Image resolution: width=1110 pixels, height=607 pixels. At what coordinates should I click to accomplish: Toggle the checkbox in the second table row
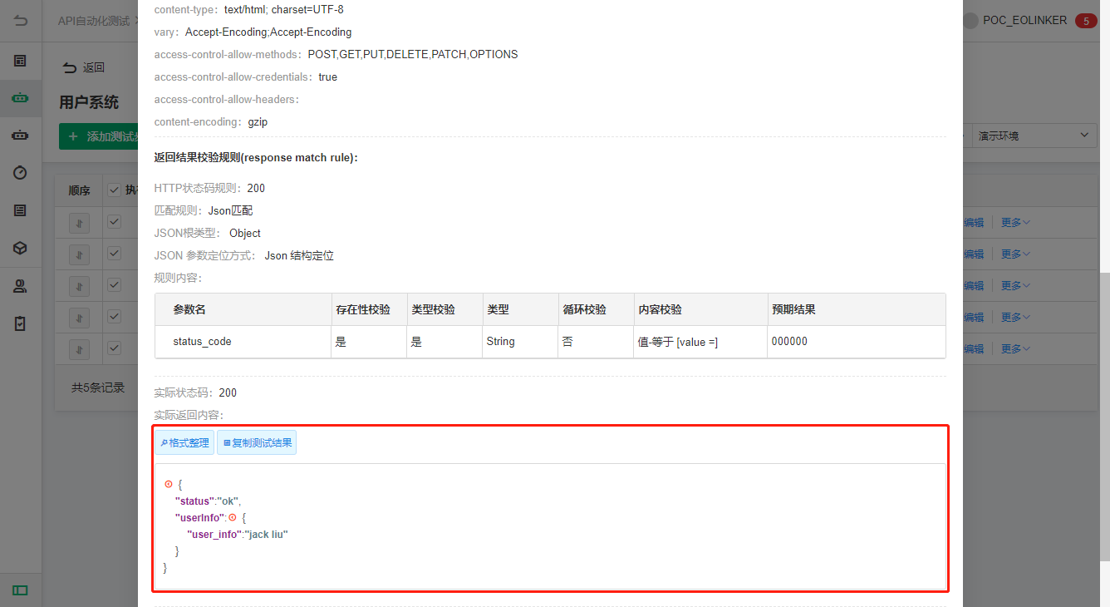[x=115, y=254]
